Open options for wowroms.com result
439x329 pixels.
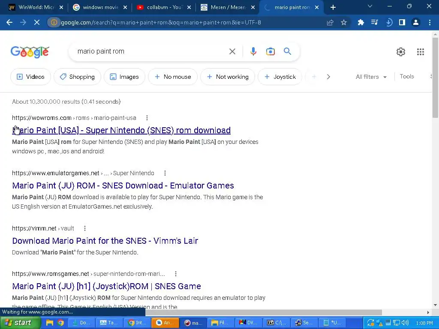(x=147, y=118)
